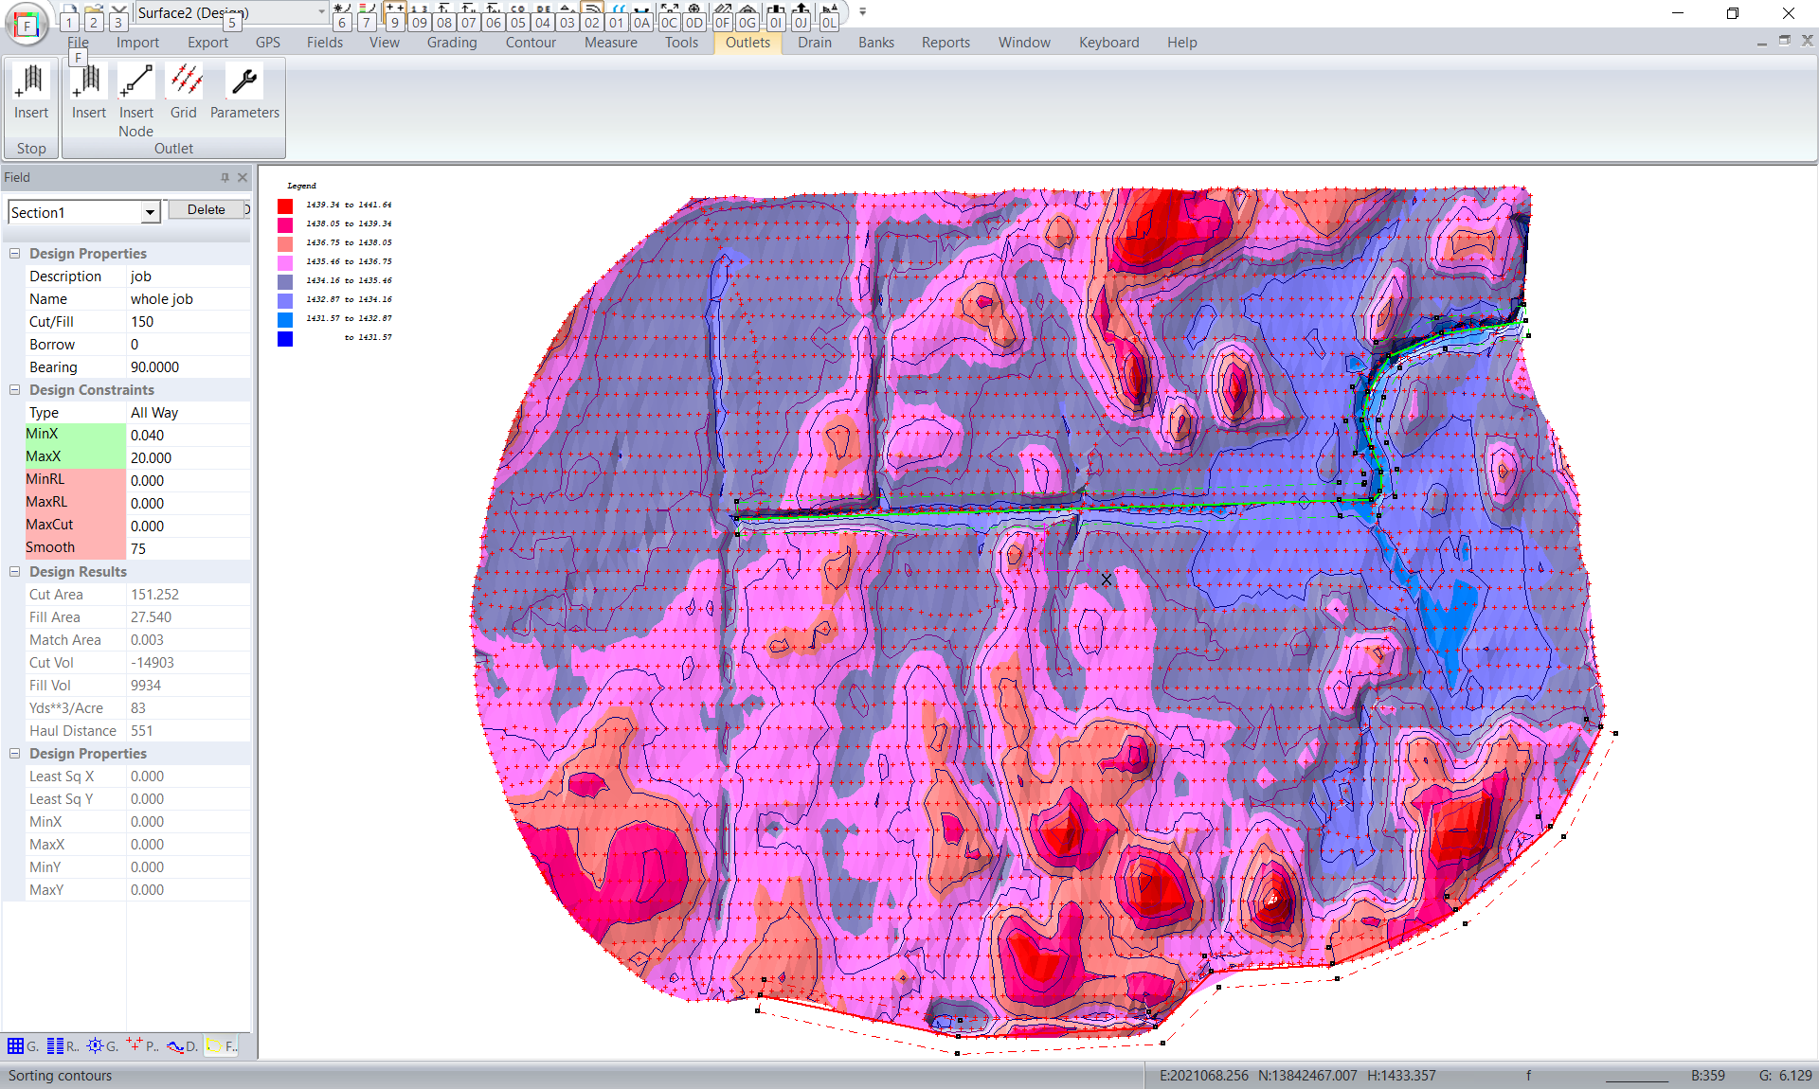Open the outlet Grid tool
This screenshot has width=1819, height=1089.
coord(184,82)
